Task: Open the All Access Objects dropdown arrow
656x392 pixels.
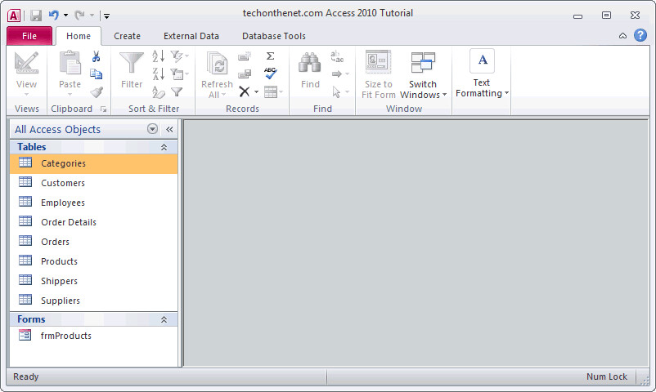Action: 152,129
